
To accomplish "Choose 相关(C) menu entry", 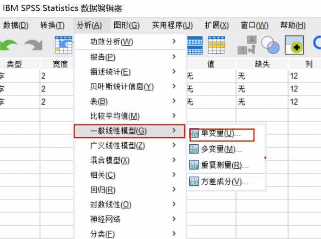I will [x=130, y=175].
